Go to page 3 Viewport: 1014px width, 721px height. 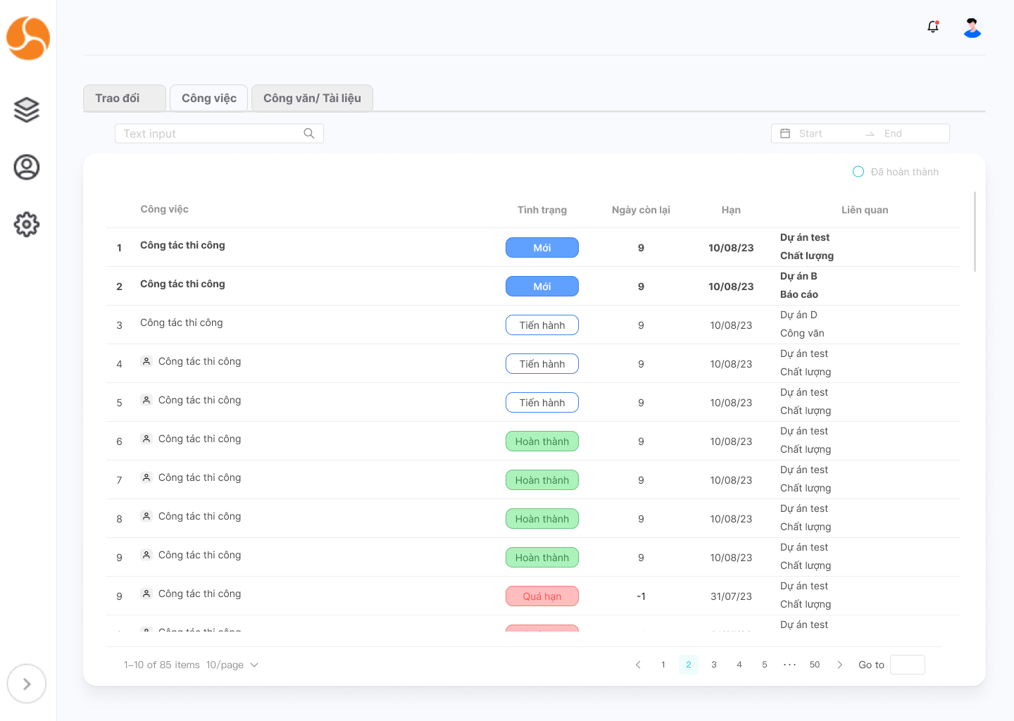click(714, 665)
